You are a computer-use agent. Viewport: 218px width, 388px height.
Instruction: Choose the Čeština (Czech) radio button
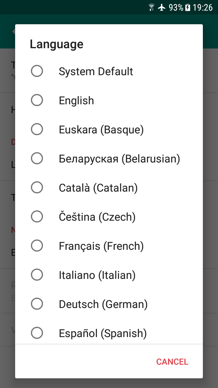(37, 217)
